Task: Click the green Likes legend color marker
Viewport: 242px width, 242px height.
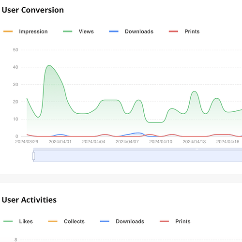Action: (x=8, y=221)
